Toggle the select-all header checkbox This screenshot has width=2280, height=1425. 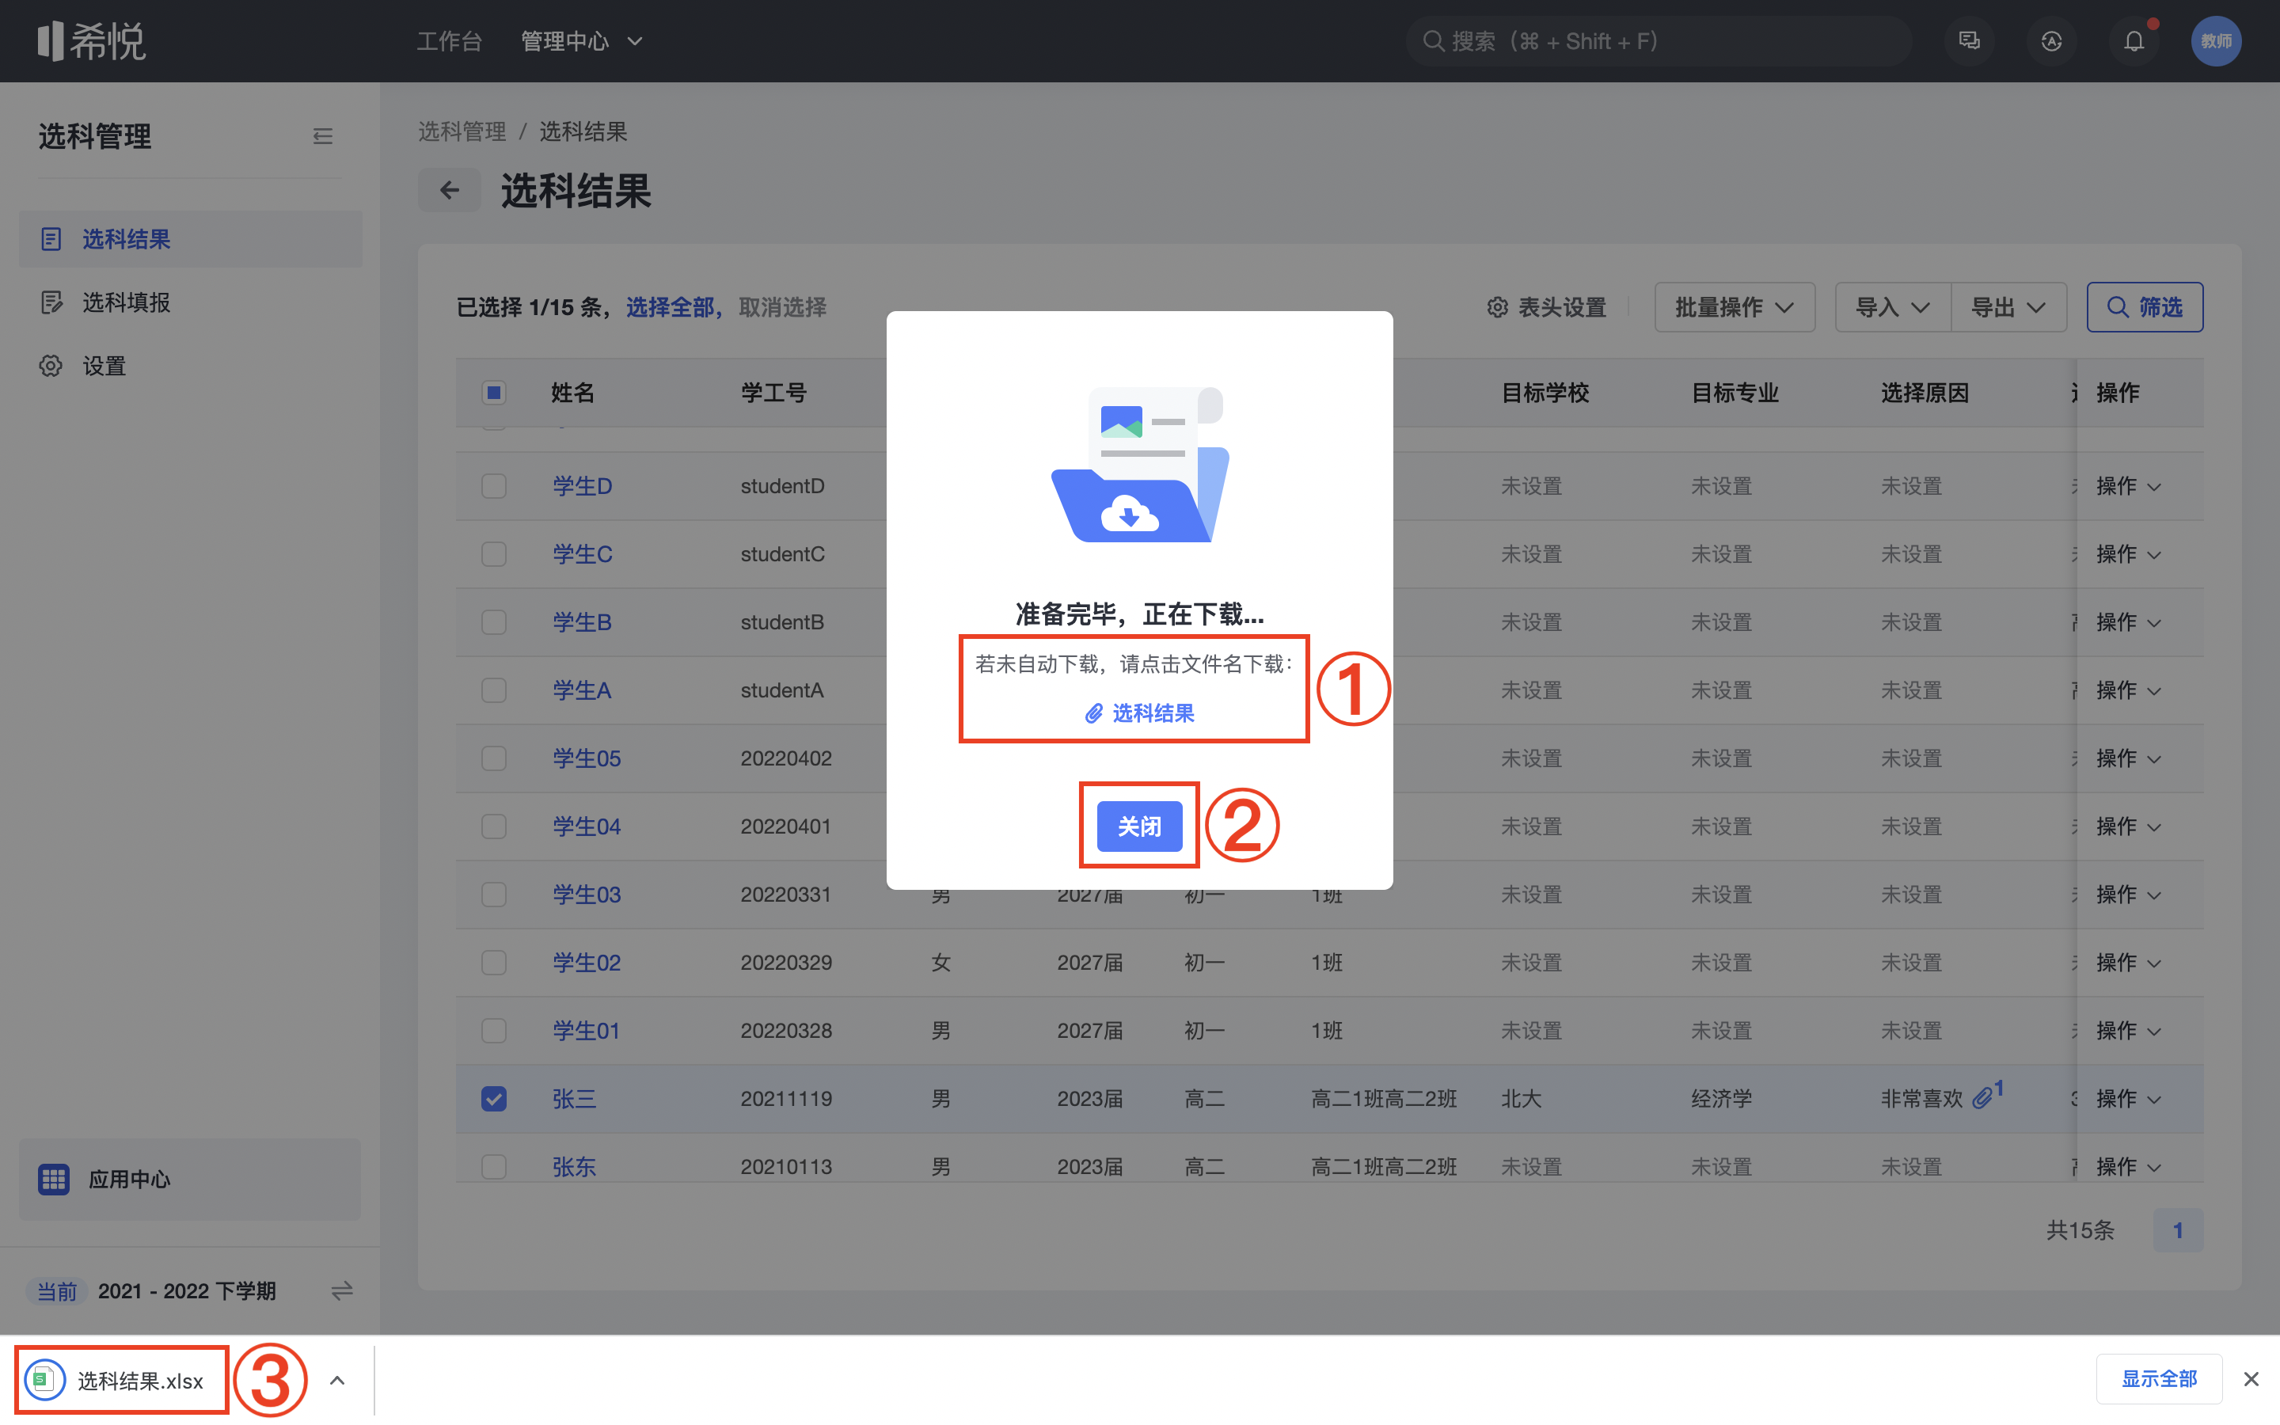[494, 392]
